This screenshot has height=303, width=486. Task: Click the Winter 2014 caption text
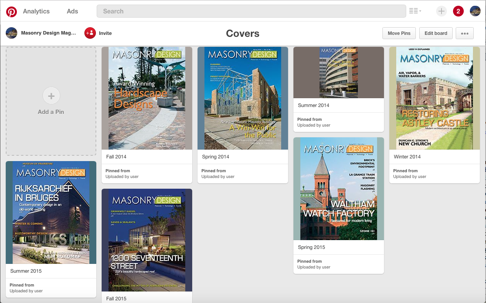click(x=407, y=156)
